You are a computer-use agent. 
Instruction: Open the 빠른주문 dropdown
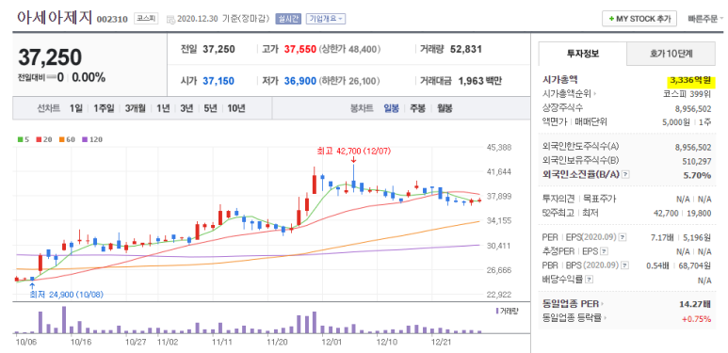pyautogui.click(x=705, y=19)
